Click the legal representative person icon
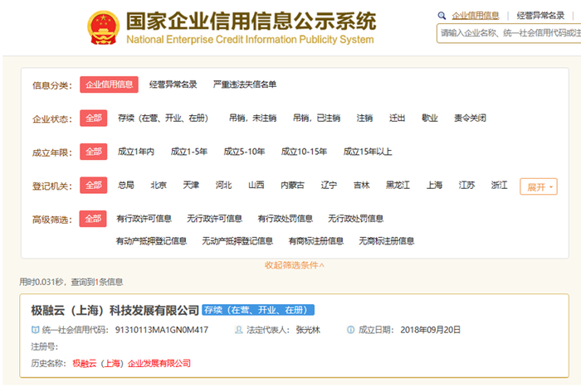This screenshot has height=387, width=581. [240, 330]
